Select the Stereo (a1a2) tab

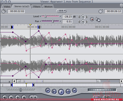(x=22, y=6)
